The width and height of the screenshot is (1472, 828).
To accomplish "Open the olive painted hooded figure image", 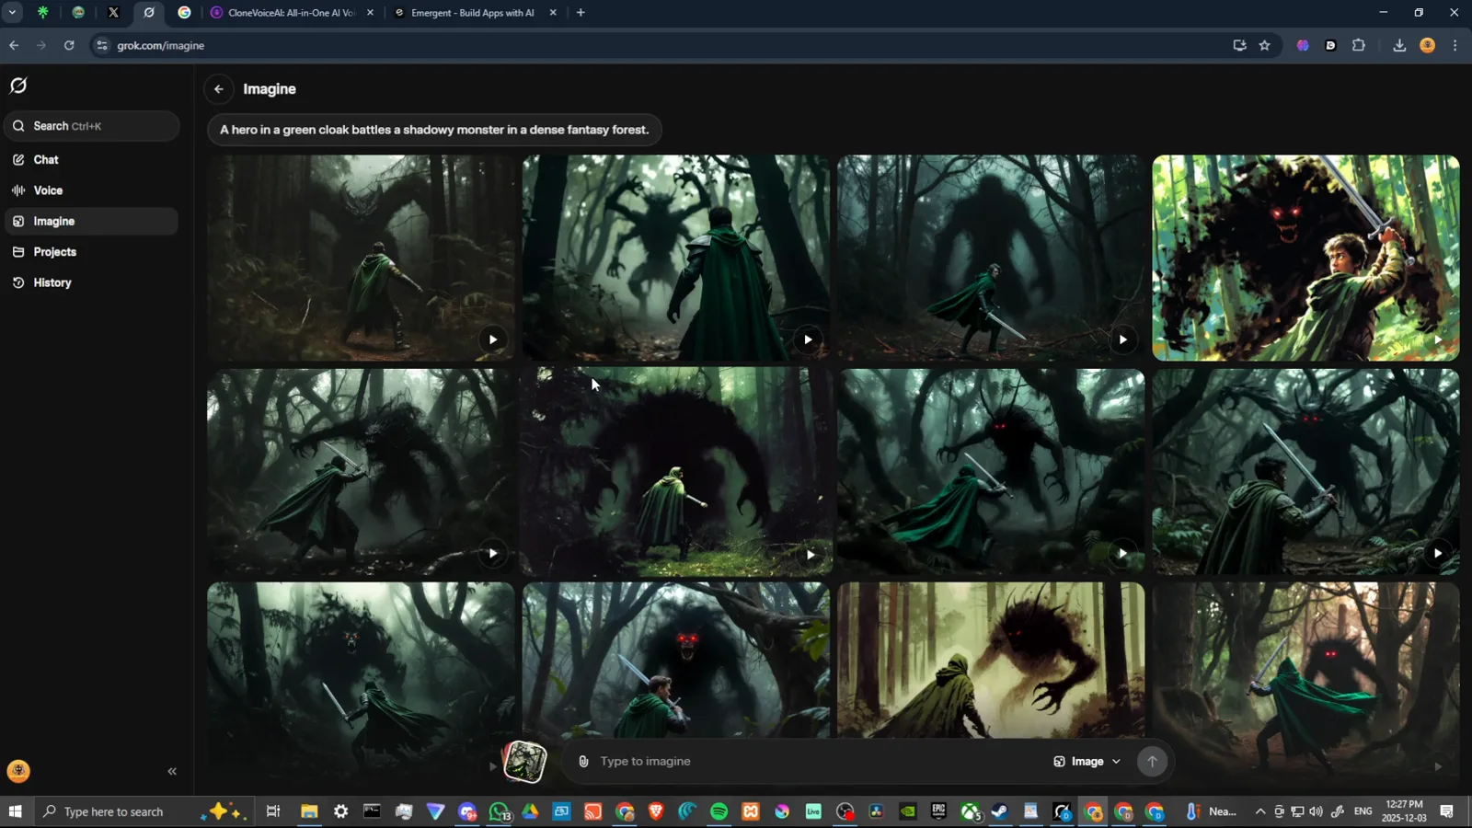I will (991, 659).
